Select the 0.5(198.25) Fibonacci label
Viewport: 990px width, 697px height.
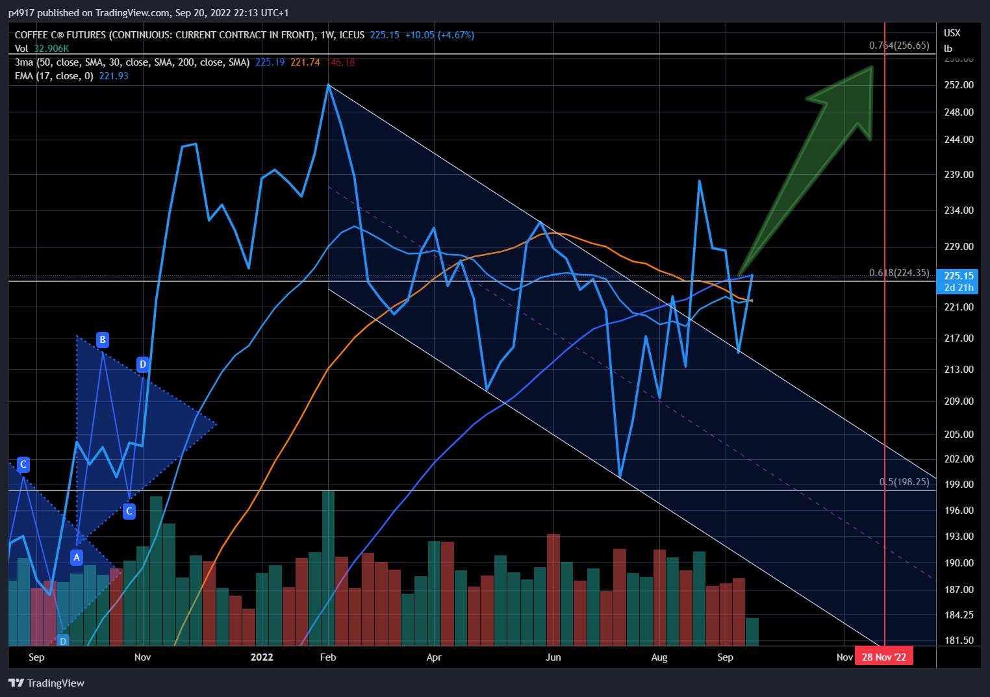[904, 482]
